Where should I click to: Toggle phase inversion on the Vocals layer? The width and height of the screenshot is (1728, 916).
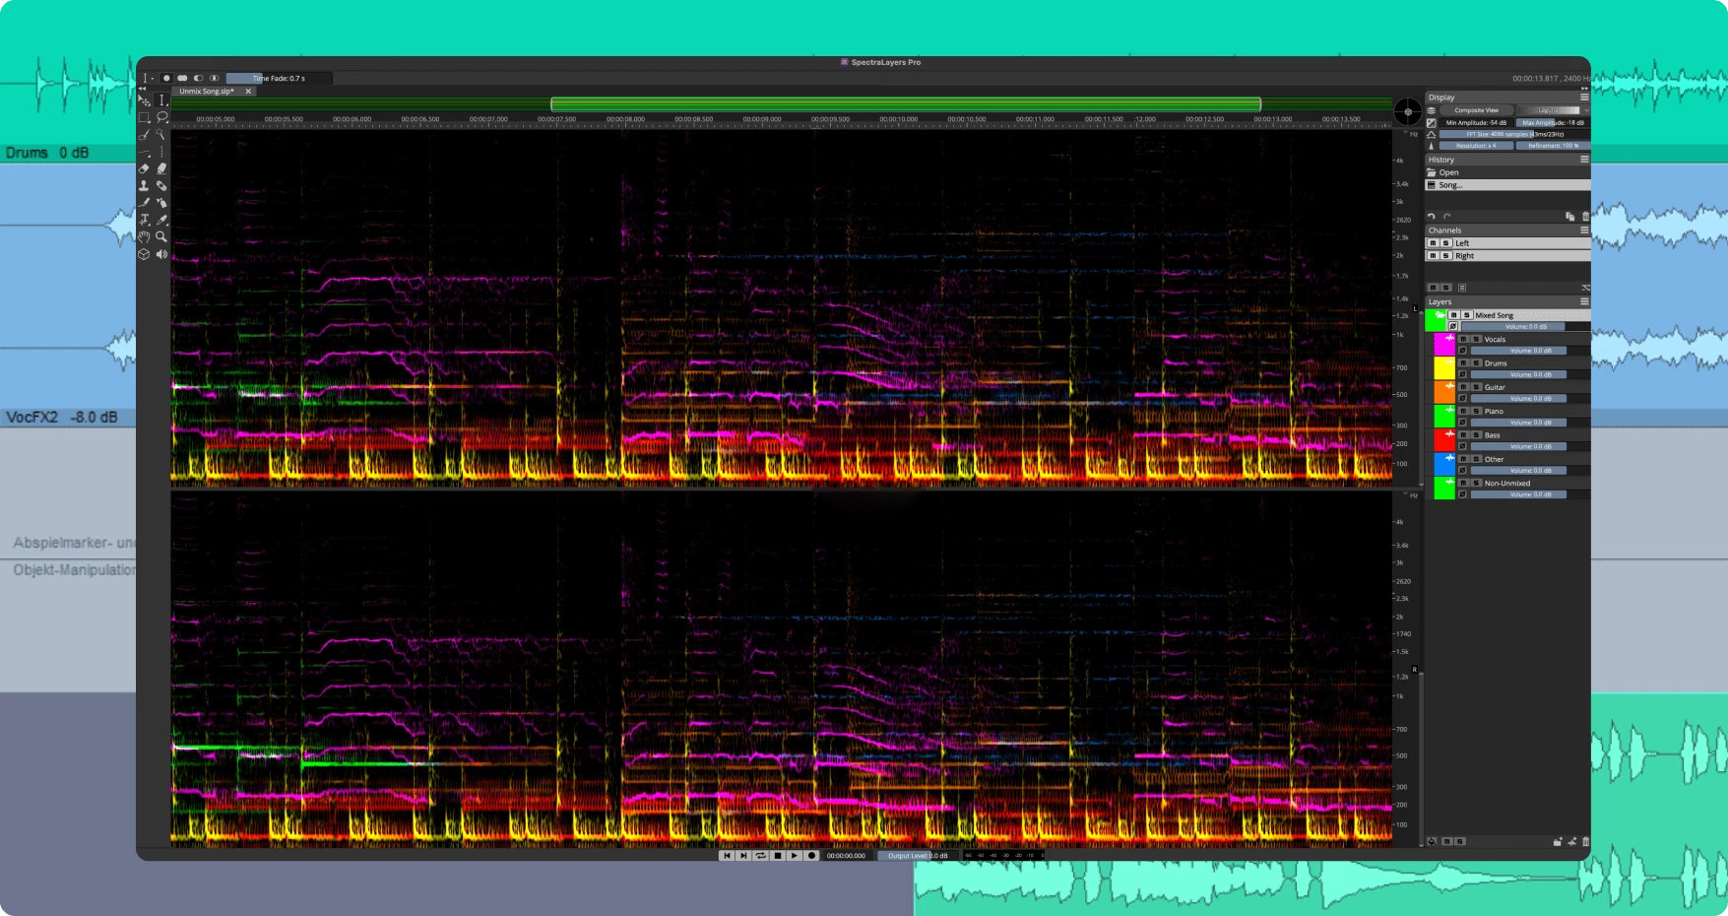point(1462,351)
